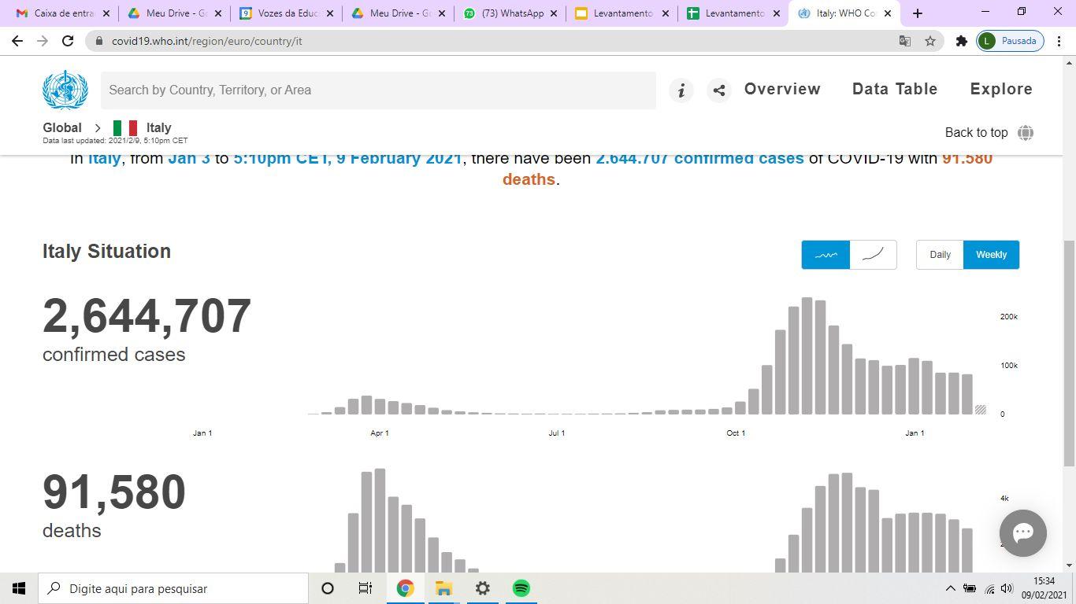
Task: Open the Data Table navigation item
Action: tap(895, 90)
